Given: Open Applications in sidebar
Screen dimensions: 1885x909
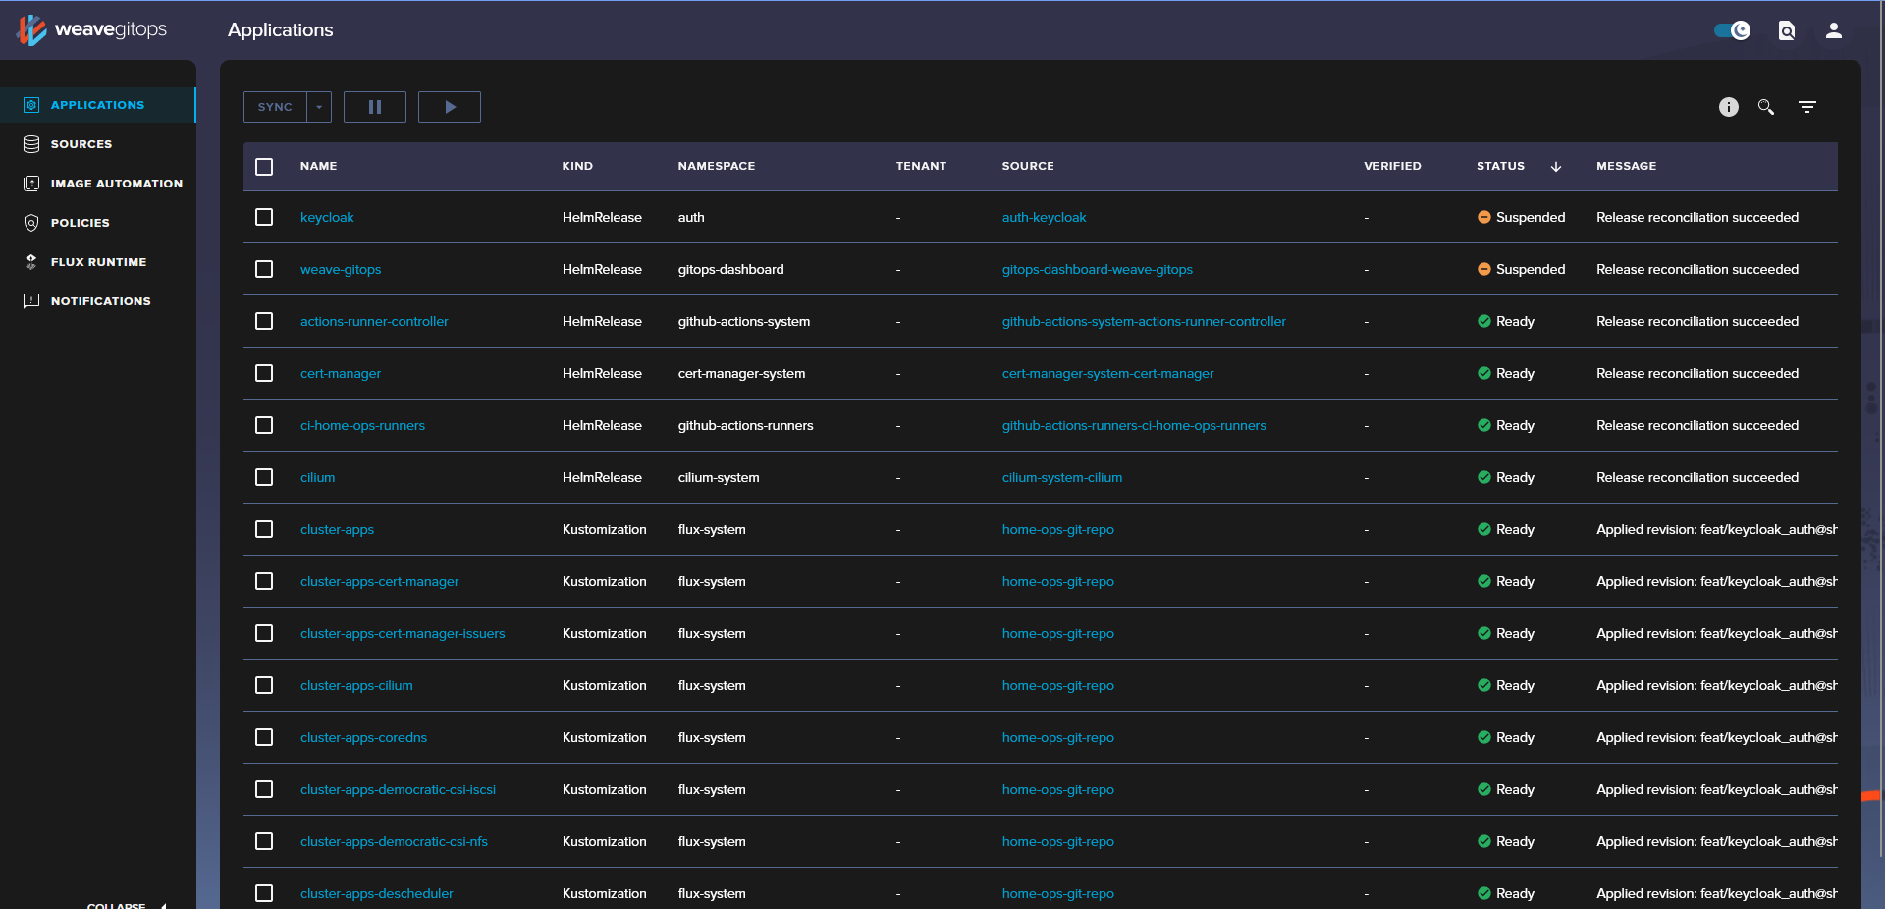Looking at the screenshot, I should (97, 105).
